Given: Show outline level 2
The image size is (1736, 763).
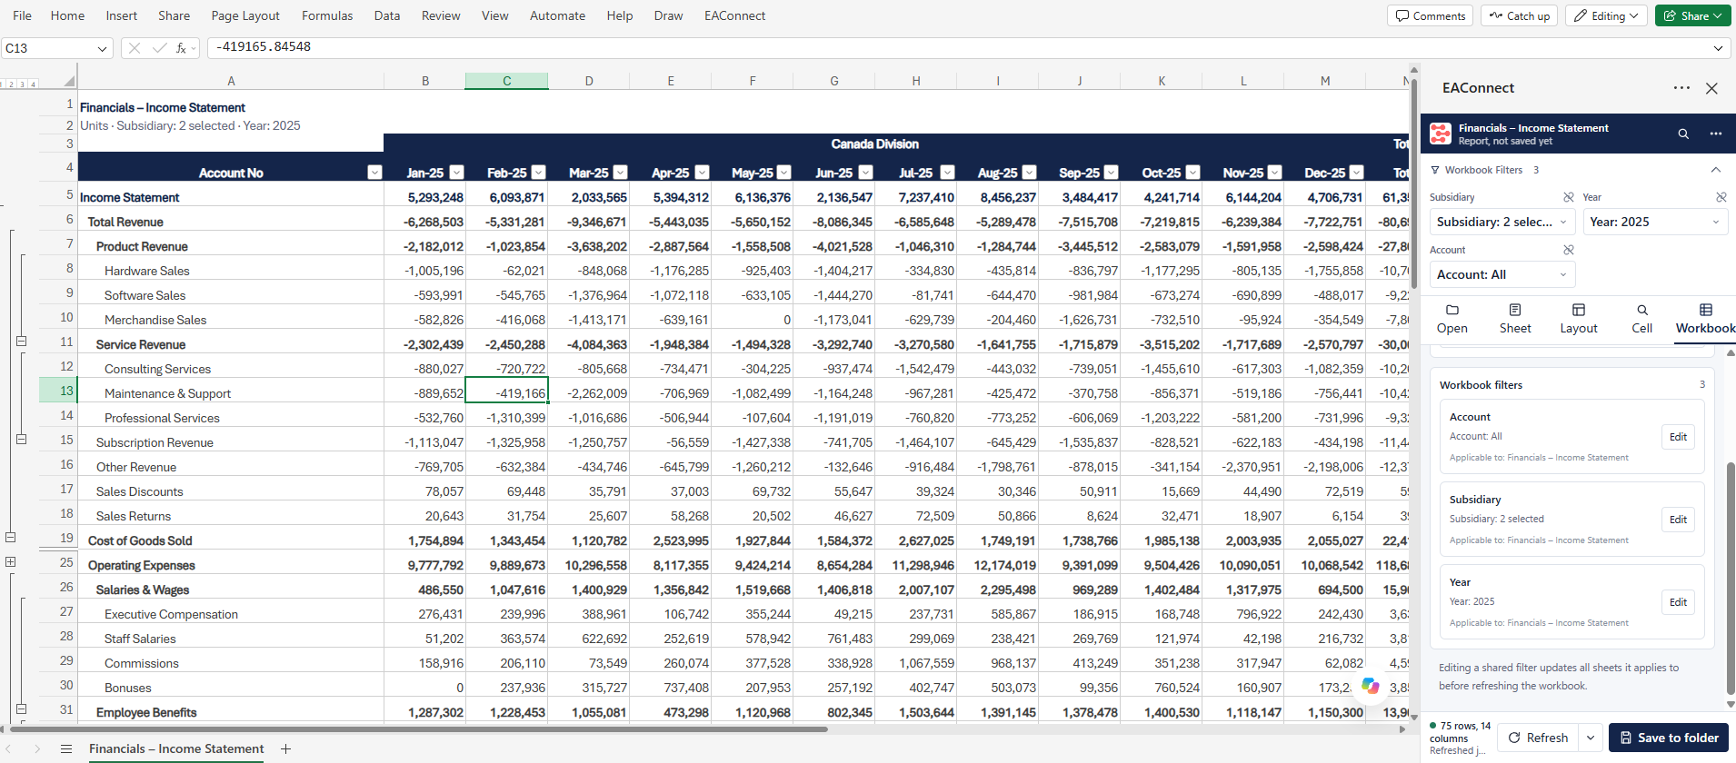Looking at the screenshot, I should coord(13,84).
